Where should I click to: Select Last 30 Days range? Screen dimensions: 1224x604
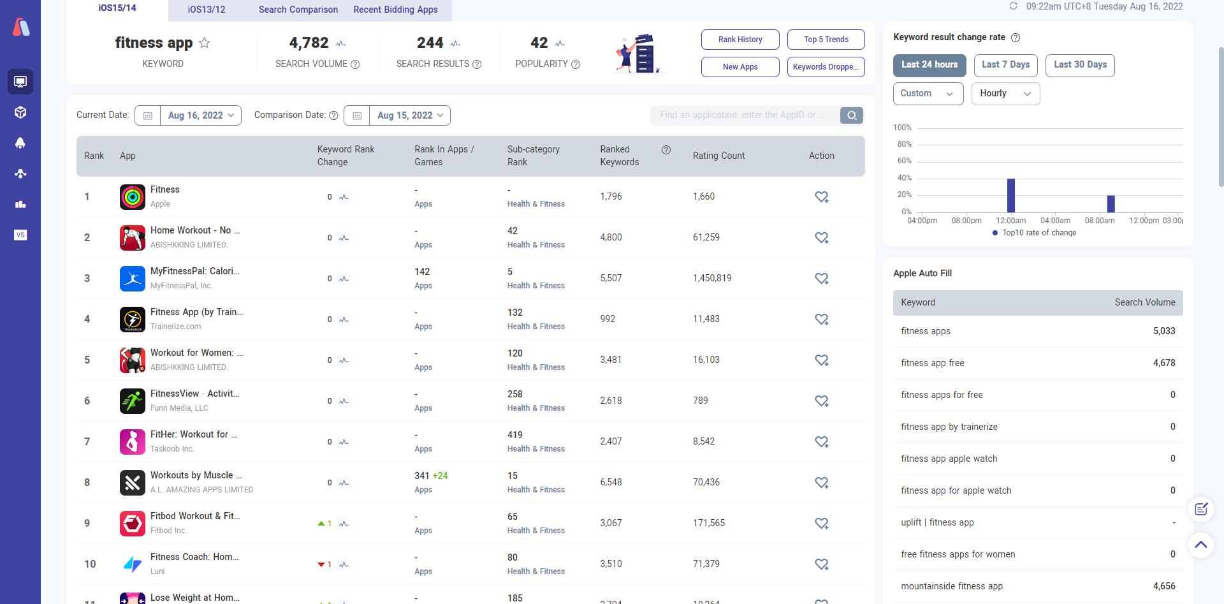coord(1080,65)
